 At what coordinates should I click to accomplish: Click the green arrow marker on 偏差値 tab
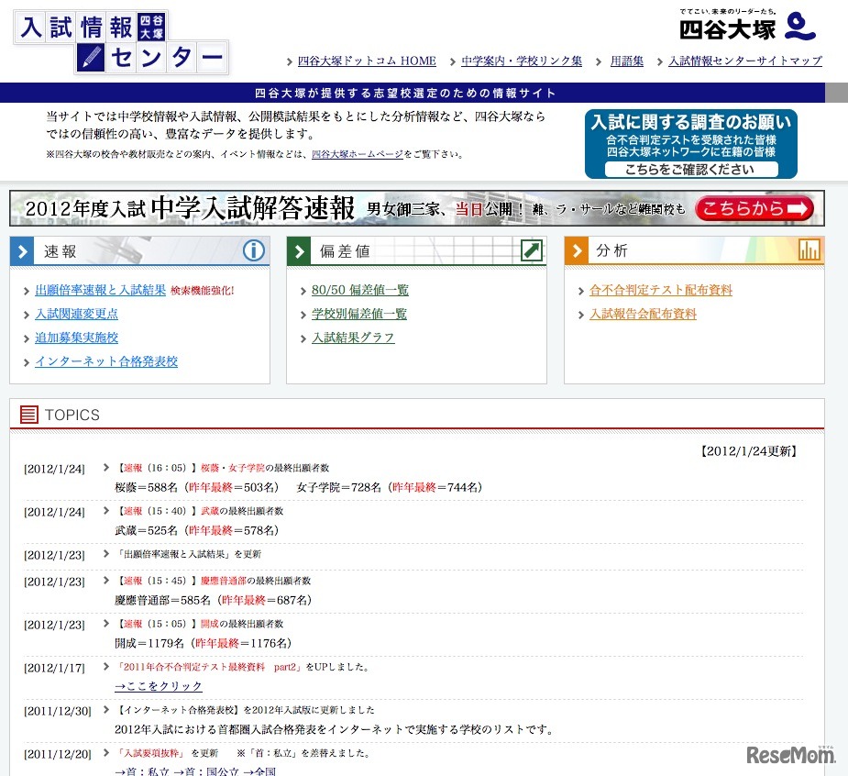301,249
